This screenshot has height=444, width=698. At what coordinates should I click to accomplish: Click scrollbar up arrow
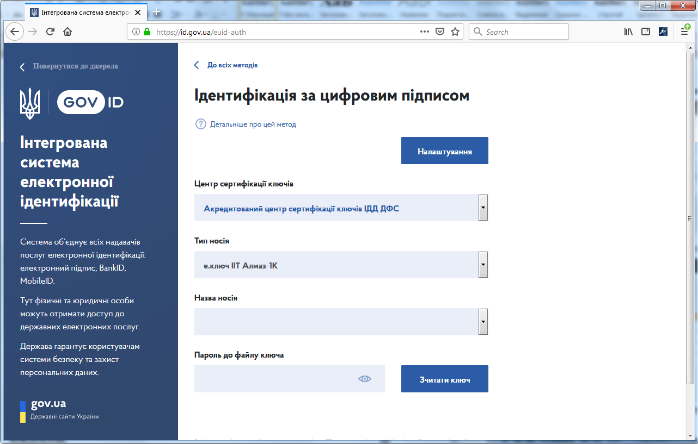click(690, 48)
